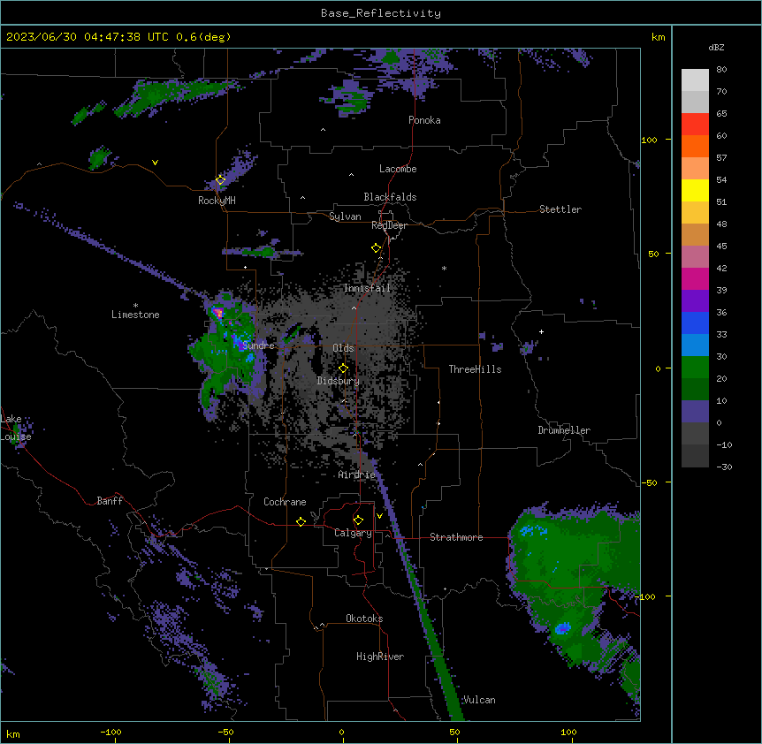Click the Okotoks city label
762x744 pixels.
[364, 619]
